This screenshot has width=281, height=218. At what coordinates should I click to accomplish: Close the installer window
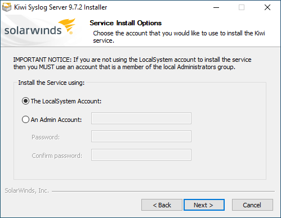tap(267, 7)
